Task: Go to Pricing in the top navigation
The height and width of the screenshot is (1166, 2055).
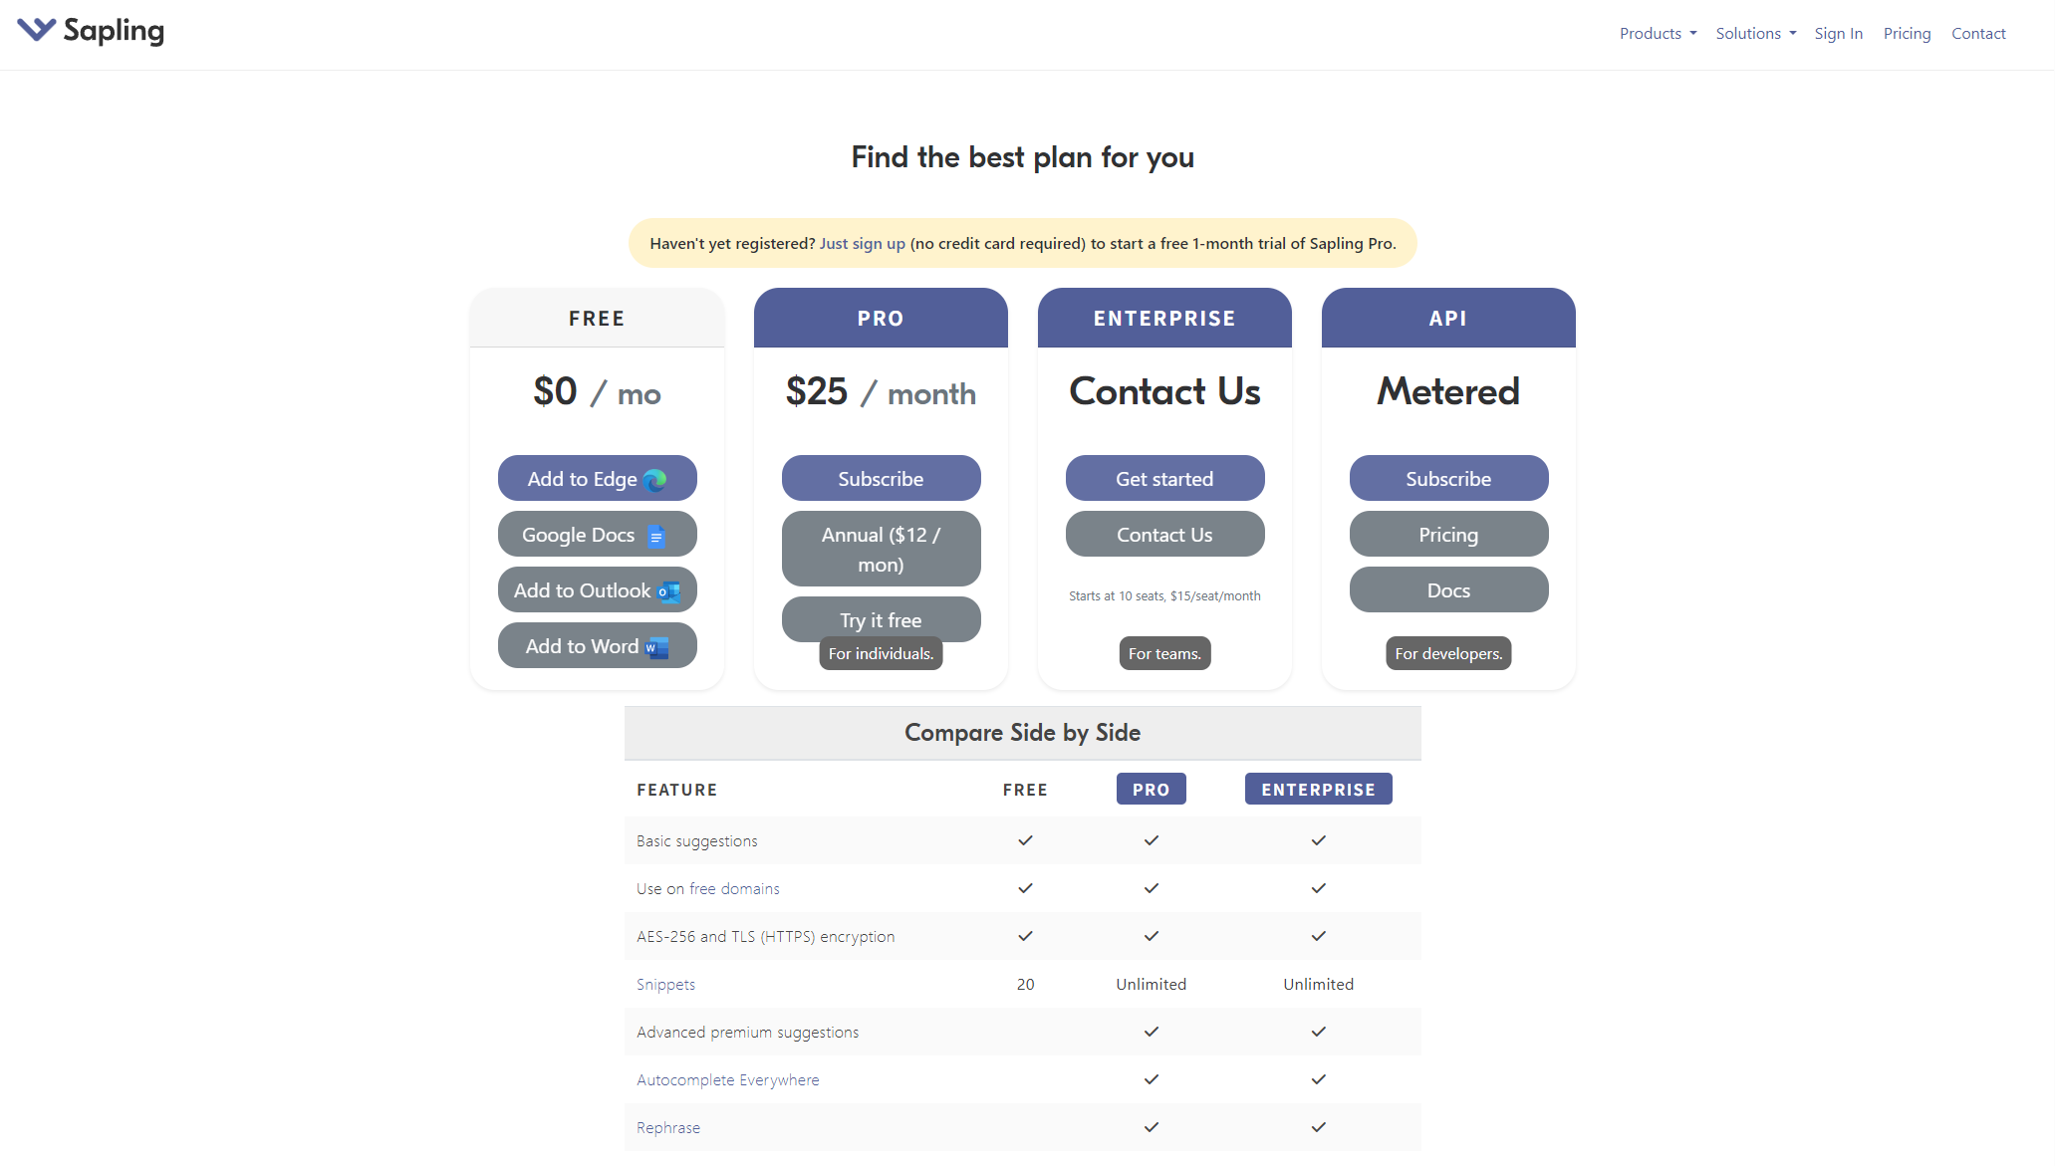Action: tap(1907, 34)
